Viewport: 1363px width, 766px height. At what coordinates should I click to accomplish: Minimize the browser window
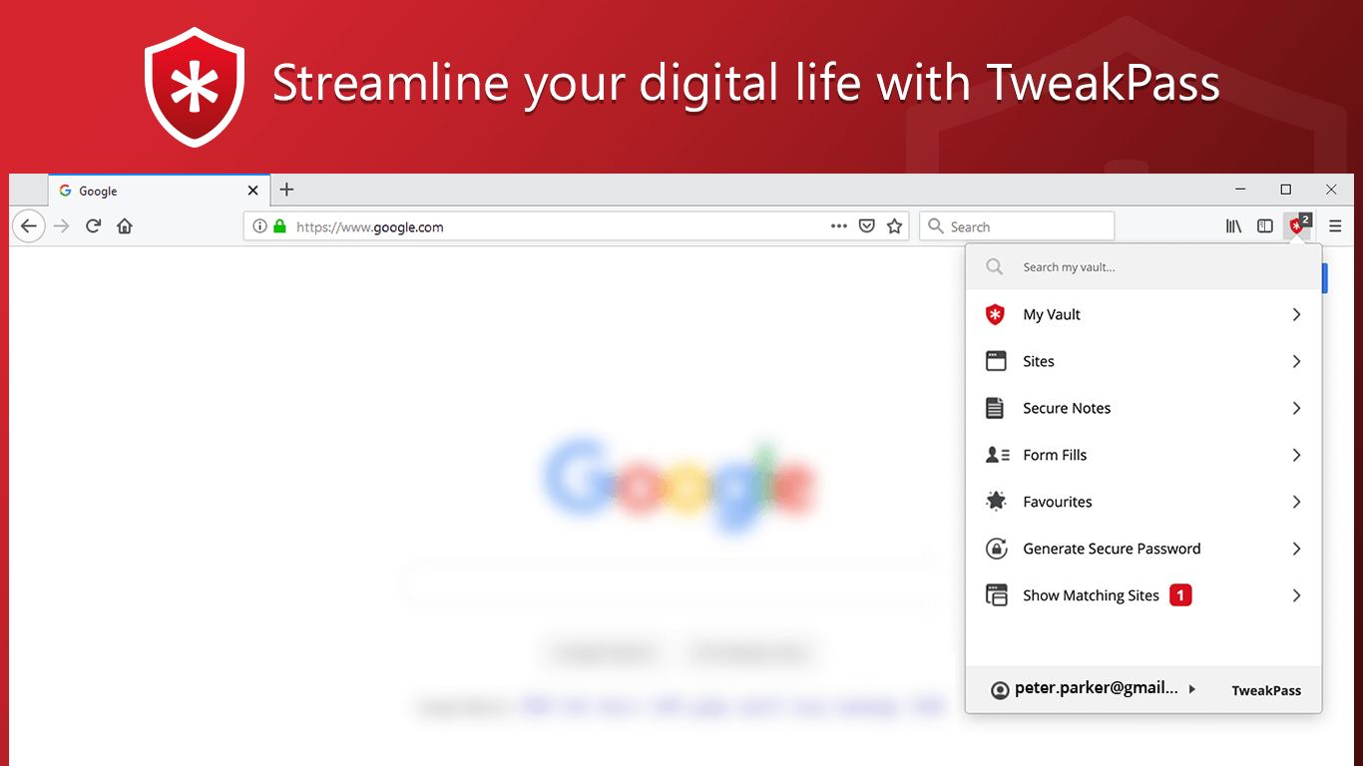click(1240, 190)
